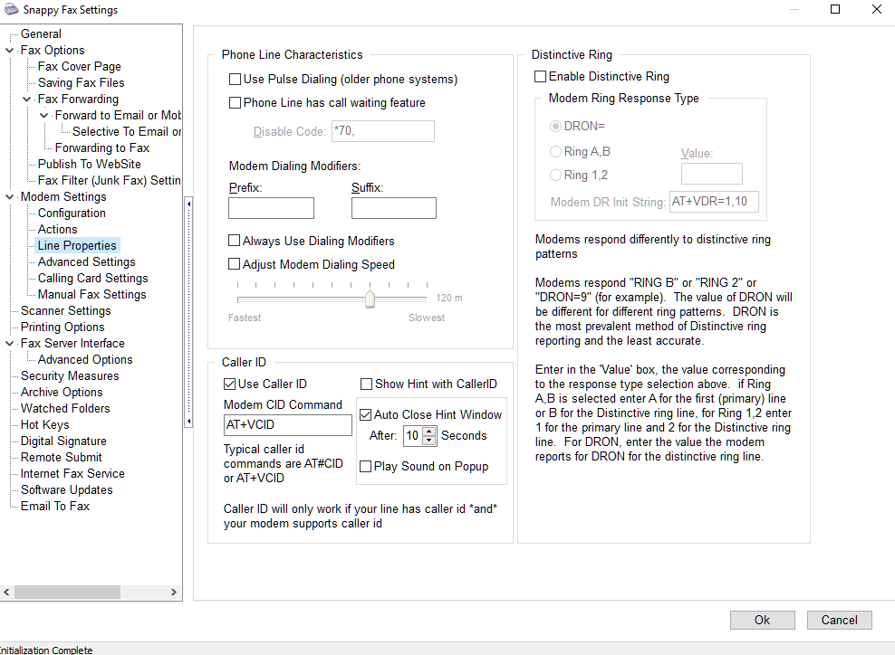Select Configuration under Modem Settings
The height and width of the screenshot is (655, 895).
[x=72, y=214]
